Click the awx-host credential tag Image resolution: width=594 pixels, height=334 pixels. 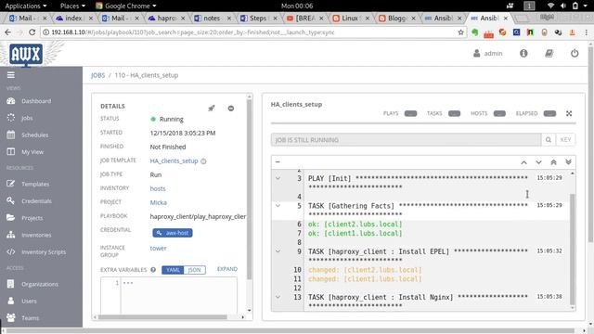[x=173, y=233]
